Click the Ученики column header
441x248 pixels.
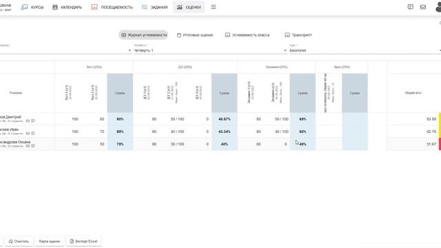pyautogui.click(x=16, y=93)
